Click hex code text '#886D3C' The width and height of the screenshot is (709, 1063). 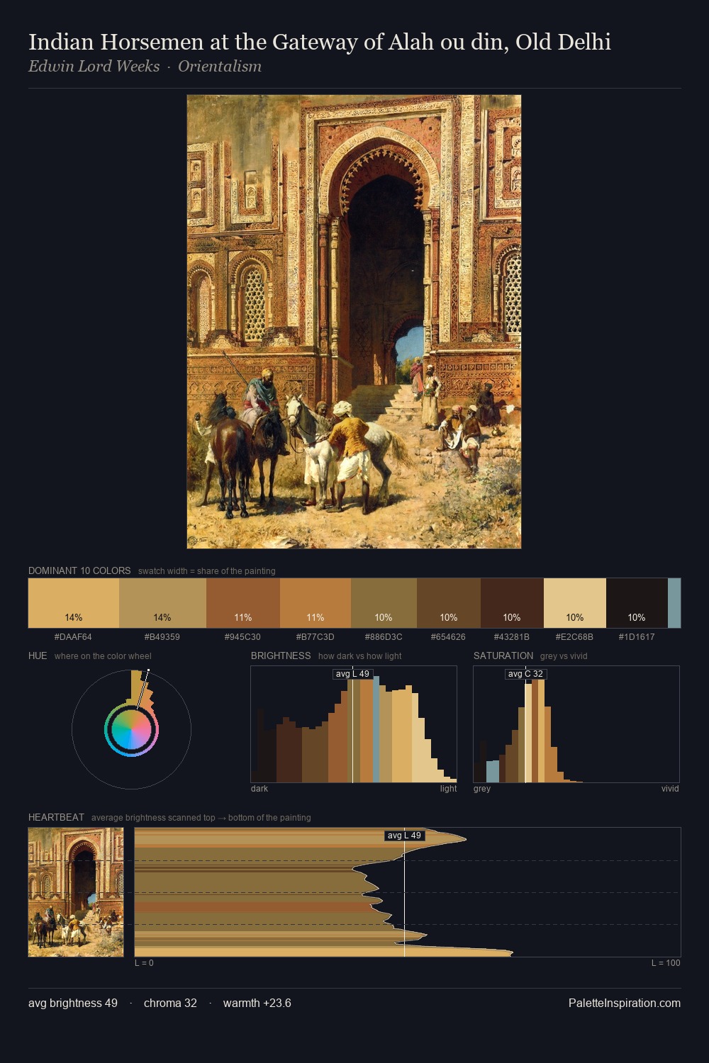384,636
